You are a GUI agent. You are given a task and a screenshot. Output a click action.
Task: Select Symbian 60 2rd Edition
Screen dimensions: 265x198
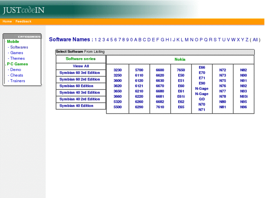[79, 79]
